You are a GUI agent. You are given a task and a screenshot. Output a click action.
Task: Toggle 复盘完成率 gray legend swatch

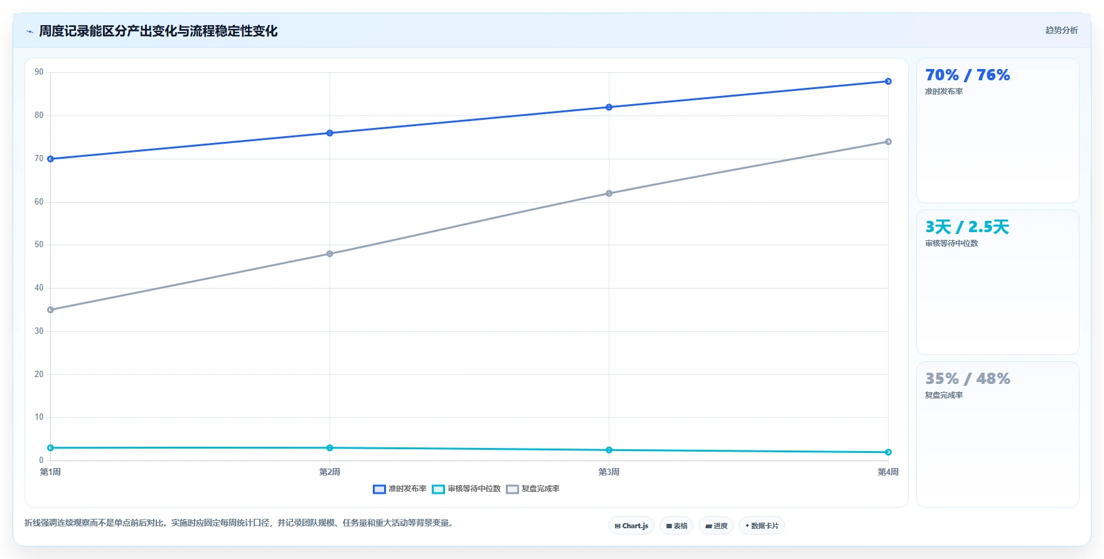click(512, 489)
